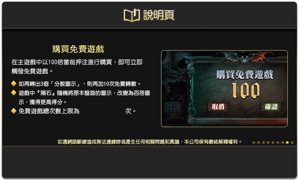Click the green 確認 button
Image resolution: width=299 pixels, height=180 pixels.
[x=271, y=107]
